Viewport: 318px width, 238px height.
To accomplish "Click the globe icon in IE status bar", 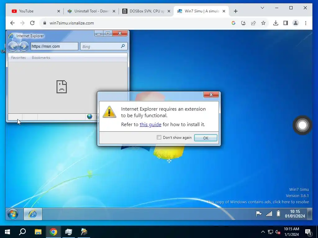I will pyautogui.click(x=90, y=117).
